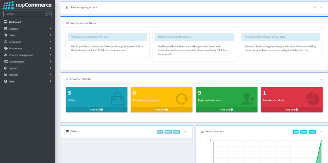
Task: Collapse the Common statistics panel
Action: point(321,79)
